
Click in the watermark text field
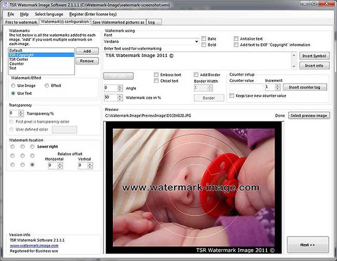click(197, 61)
